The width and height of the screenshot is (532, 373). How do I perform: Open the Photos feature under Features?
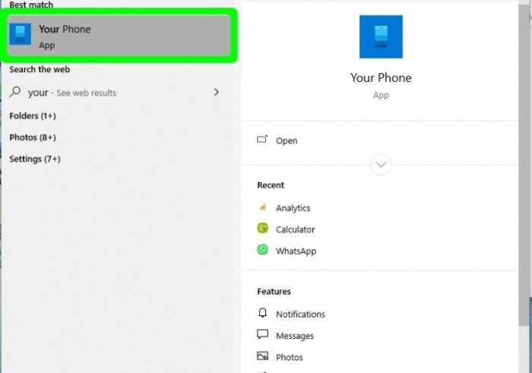[x=289, y=357]
